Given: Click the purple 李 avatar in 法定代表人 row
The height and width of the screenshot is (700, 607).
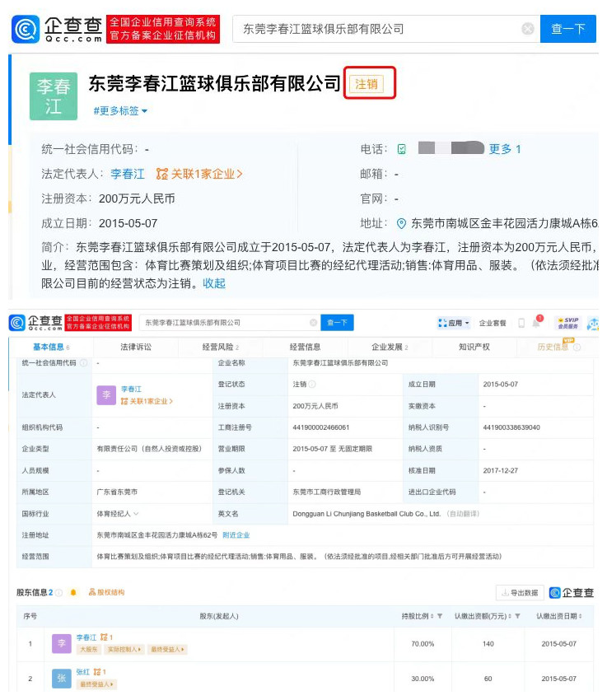Looking at the screenshot, I should 106,394.
